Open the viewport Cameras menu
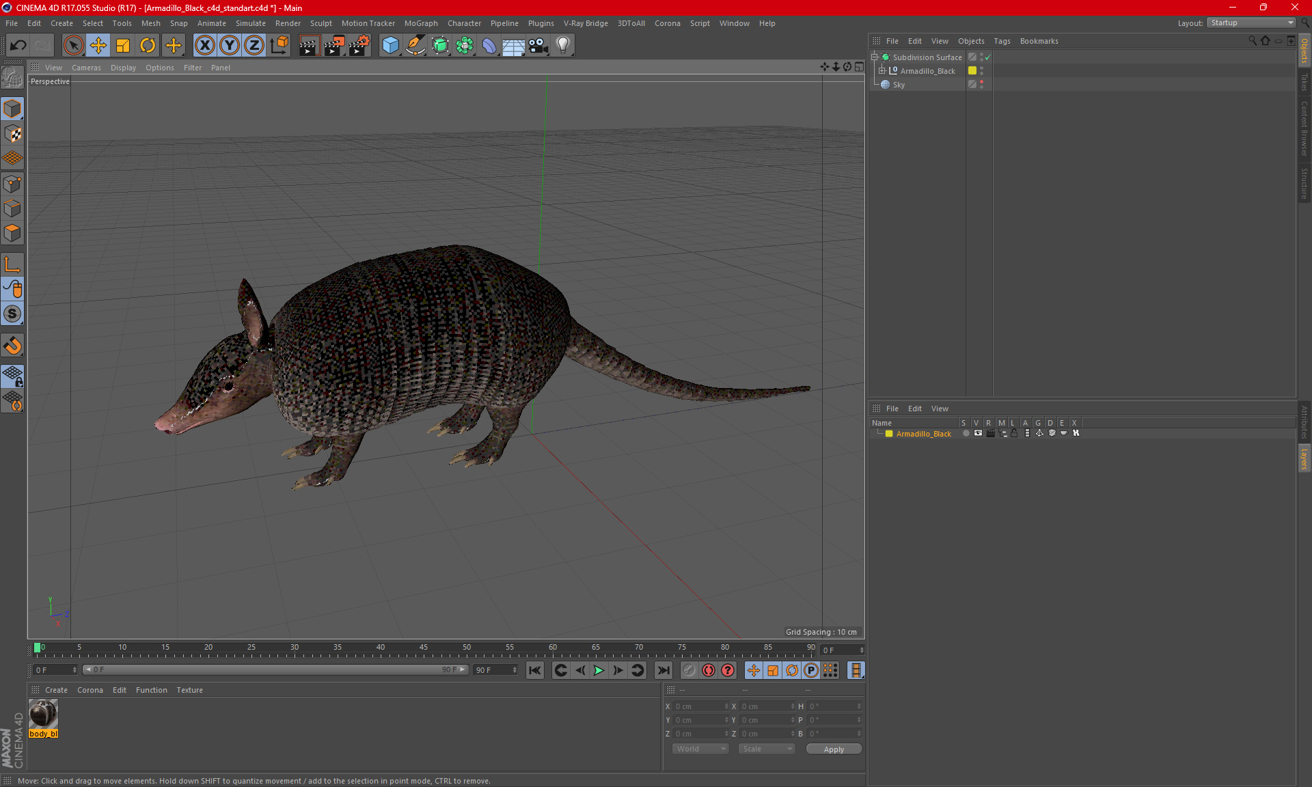 coord(86,68)
